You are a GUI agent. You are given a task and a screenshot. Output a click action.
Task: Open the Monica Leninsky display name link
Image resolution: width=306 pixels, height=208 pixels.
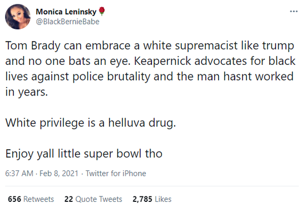pyautogui.click(x=66, y=12)
